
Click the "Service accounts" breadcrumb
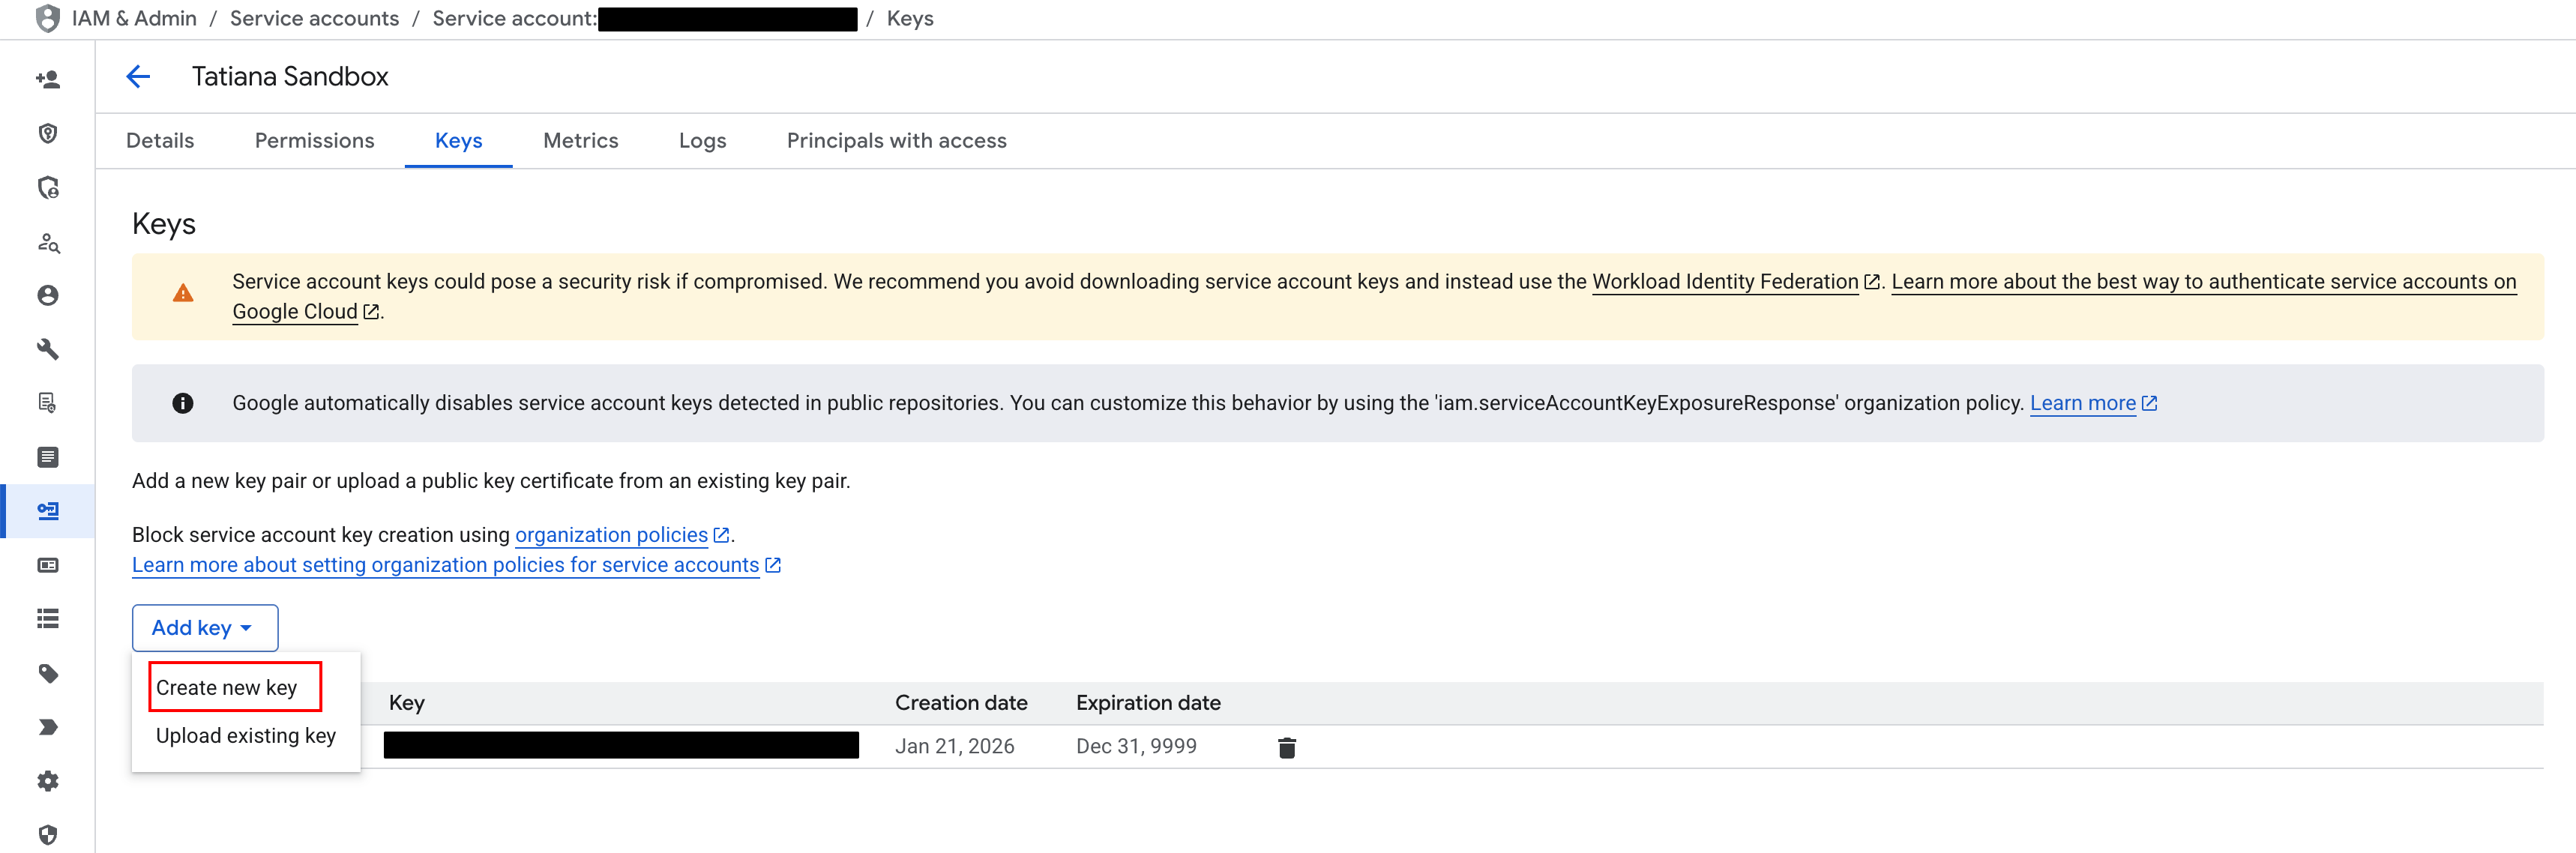[x=314, y=17]
